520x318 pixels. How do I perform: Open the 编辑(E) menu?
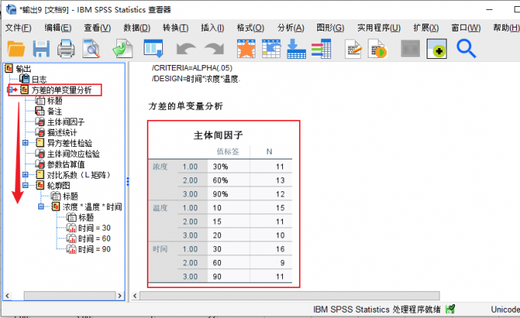point(58,28)
